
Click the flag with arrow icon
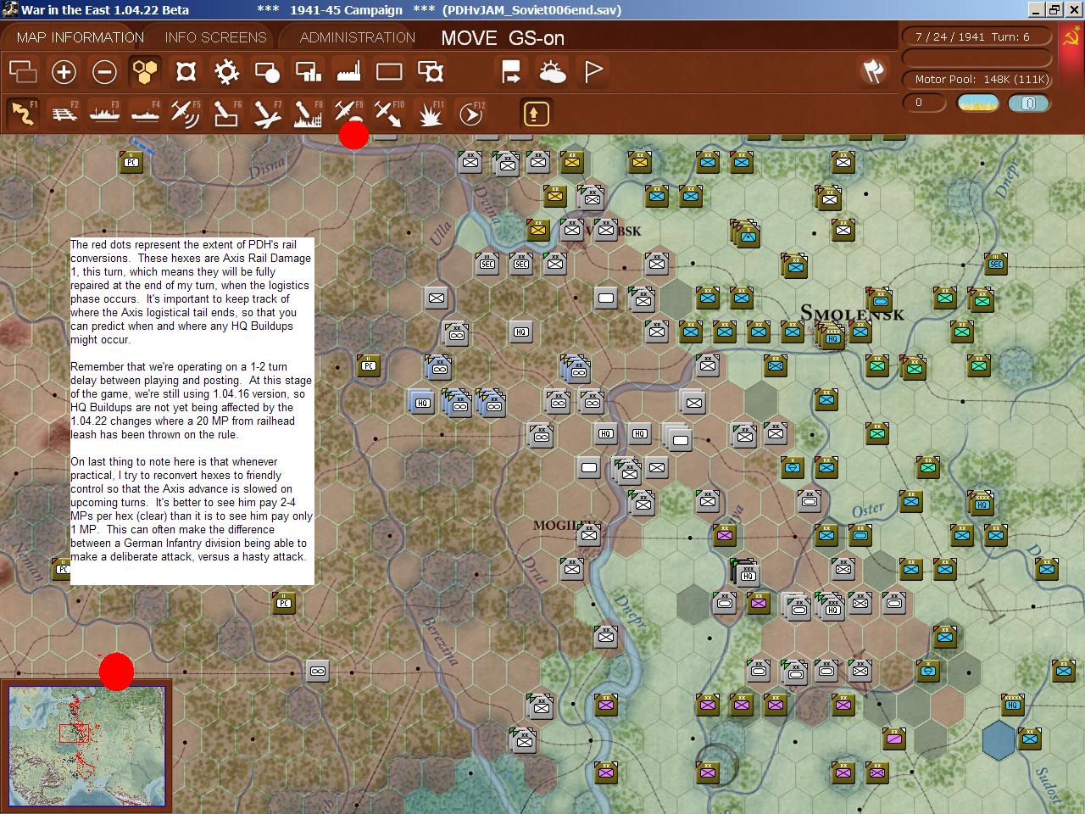click(511, 72)
